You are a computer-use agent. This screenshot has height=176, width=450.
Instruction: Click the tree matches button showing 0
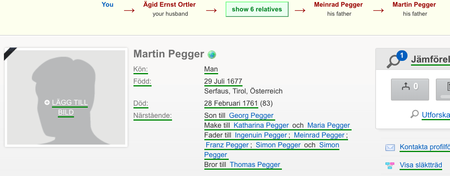[x=410, y=90]
